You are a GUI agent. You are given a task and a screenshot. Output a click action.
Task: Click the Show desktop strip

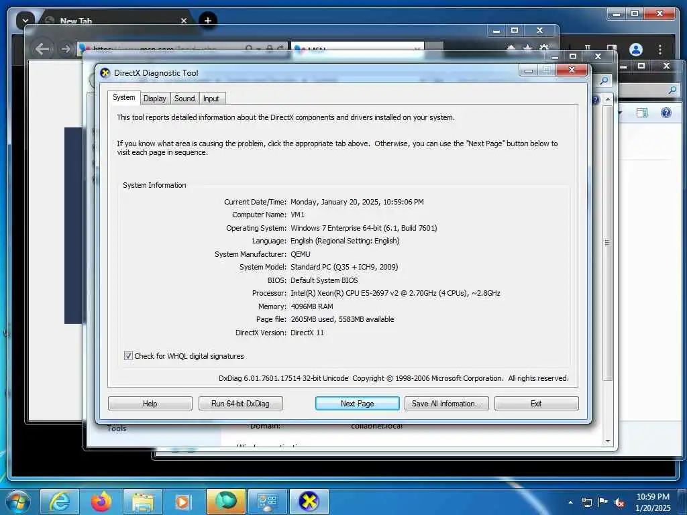tap(684, 502)
